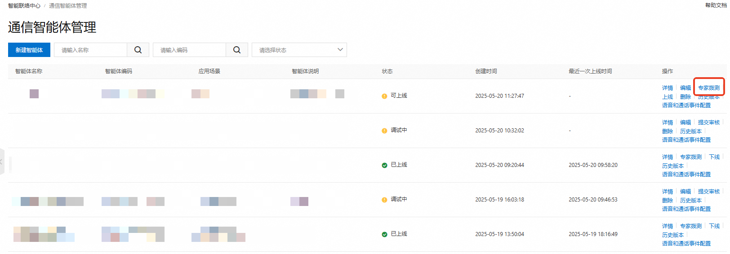Click last online time 2025-05-20 09:58:20

[x=593, y=165]
